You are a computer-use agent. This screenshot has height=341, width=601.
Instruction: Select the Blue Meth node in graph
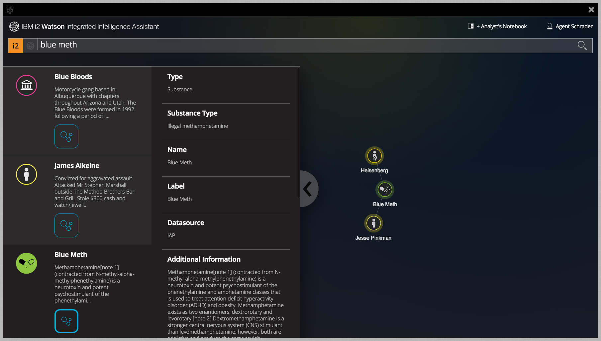pos(385,190)
